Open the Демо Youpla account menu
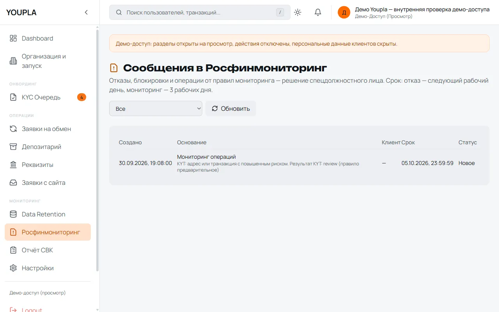This screenshot has width=499, height=312. pos(414,12)
